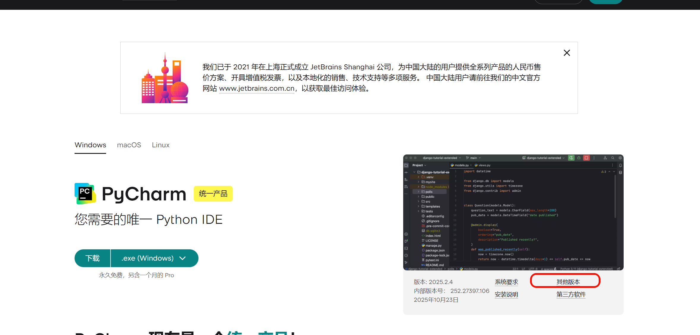Open Search with the magnifier icon
Image resolution: width=700 pixels, height=335 pixels.
(x=613, y=158)
